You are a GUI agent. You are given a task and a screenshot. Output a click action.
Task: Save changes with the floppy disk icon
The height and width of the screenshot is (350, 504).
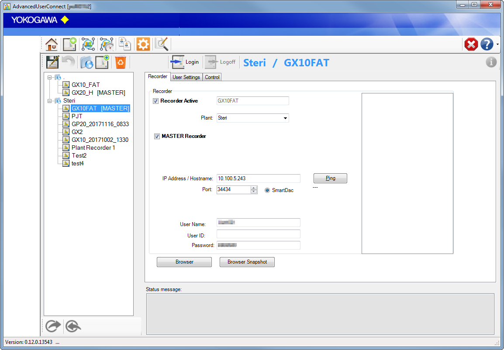[x=53, y=62]
